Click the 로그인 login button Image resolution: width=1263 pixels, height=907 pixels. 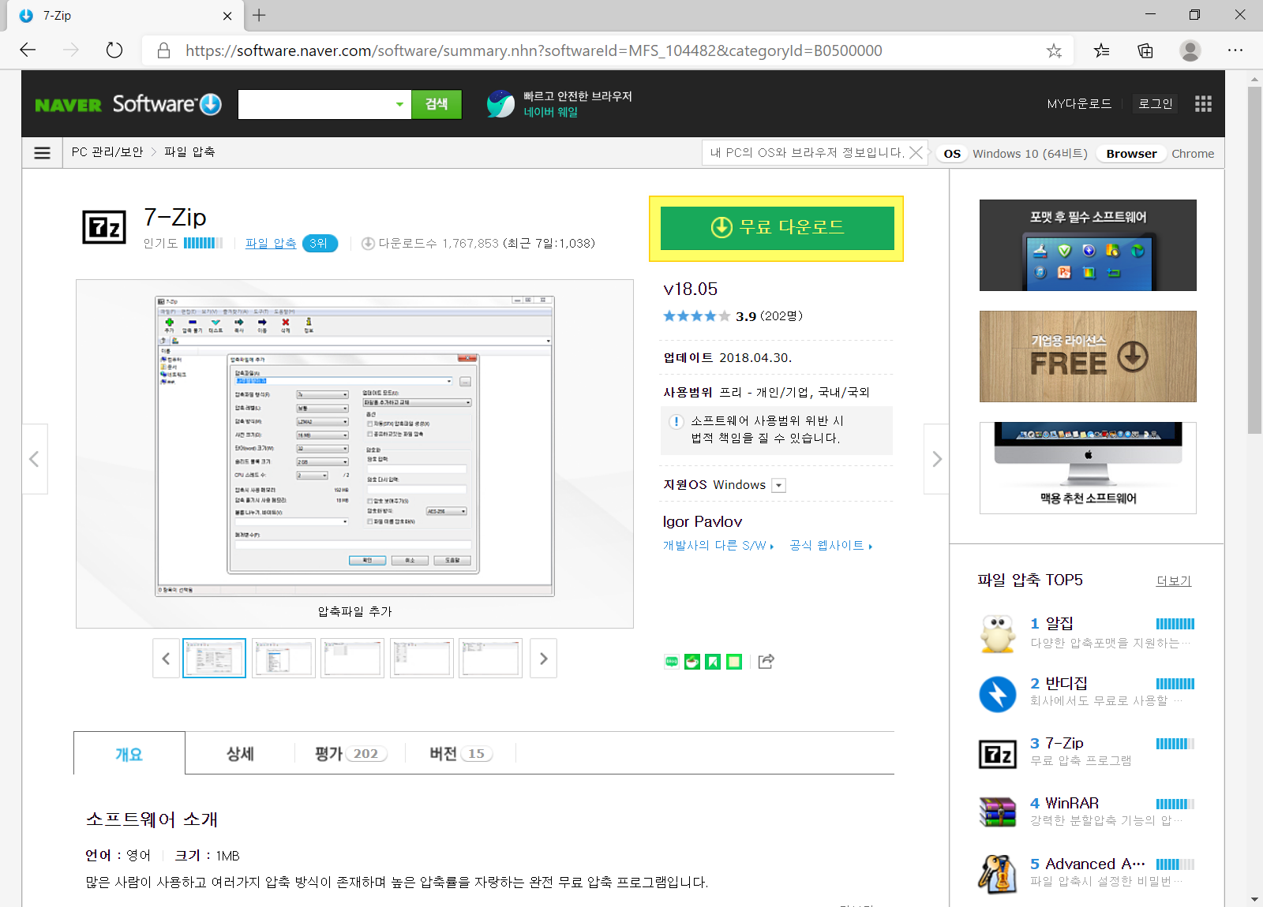[1155, 103]
